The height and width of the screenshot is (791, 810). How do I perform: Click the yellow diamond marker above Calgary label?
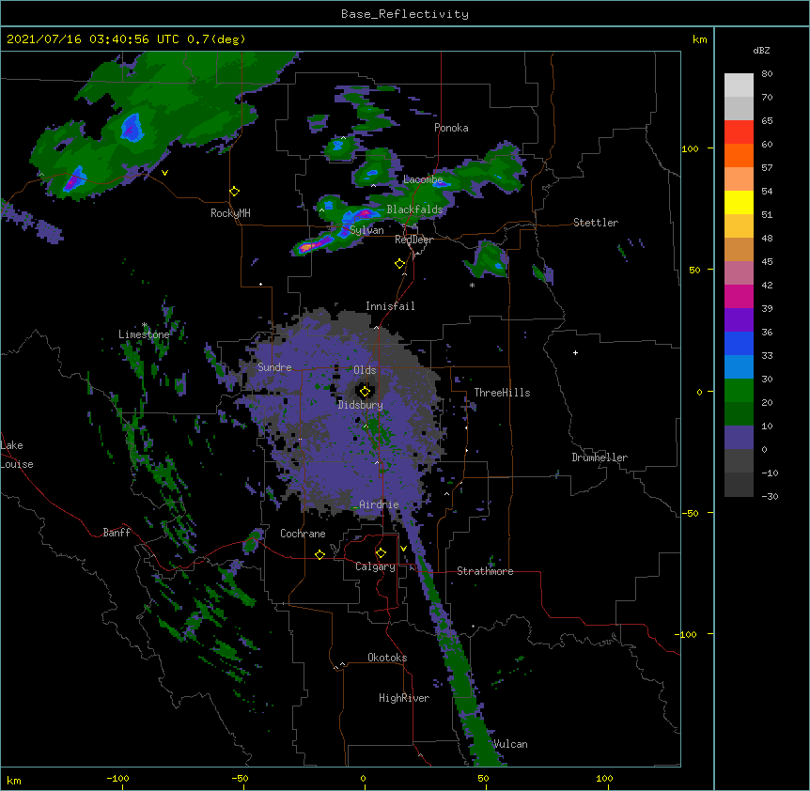point(381,553)
